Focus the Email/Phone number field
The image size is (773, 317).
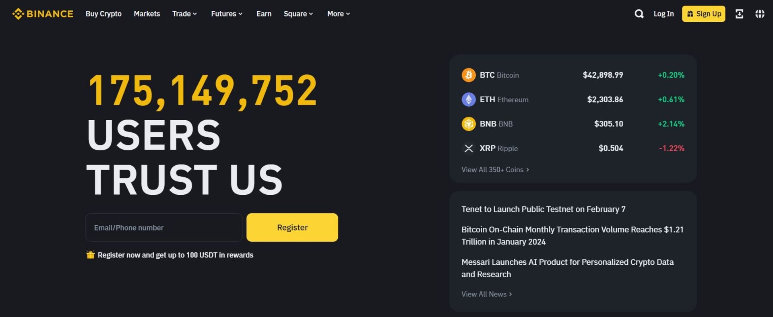tap(164, 228)
